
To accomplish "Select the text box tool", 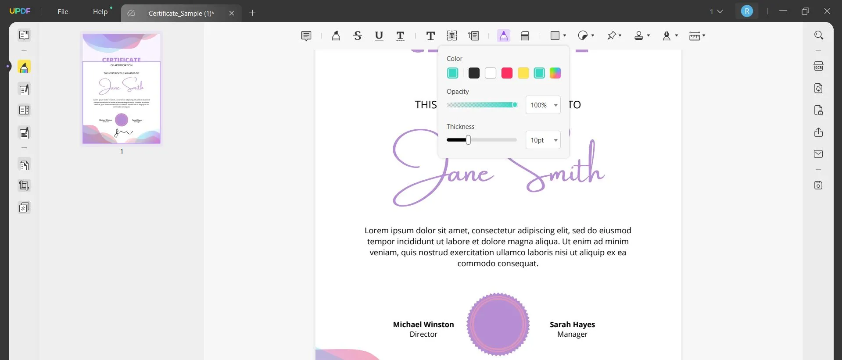I will tap(452, 36).
